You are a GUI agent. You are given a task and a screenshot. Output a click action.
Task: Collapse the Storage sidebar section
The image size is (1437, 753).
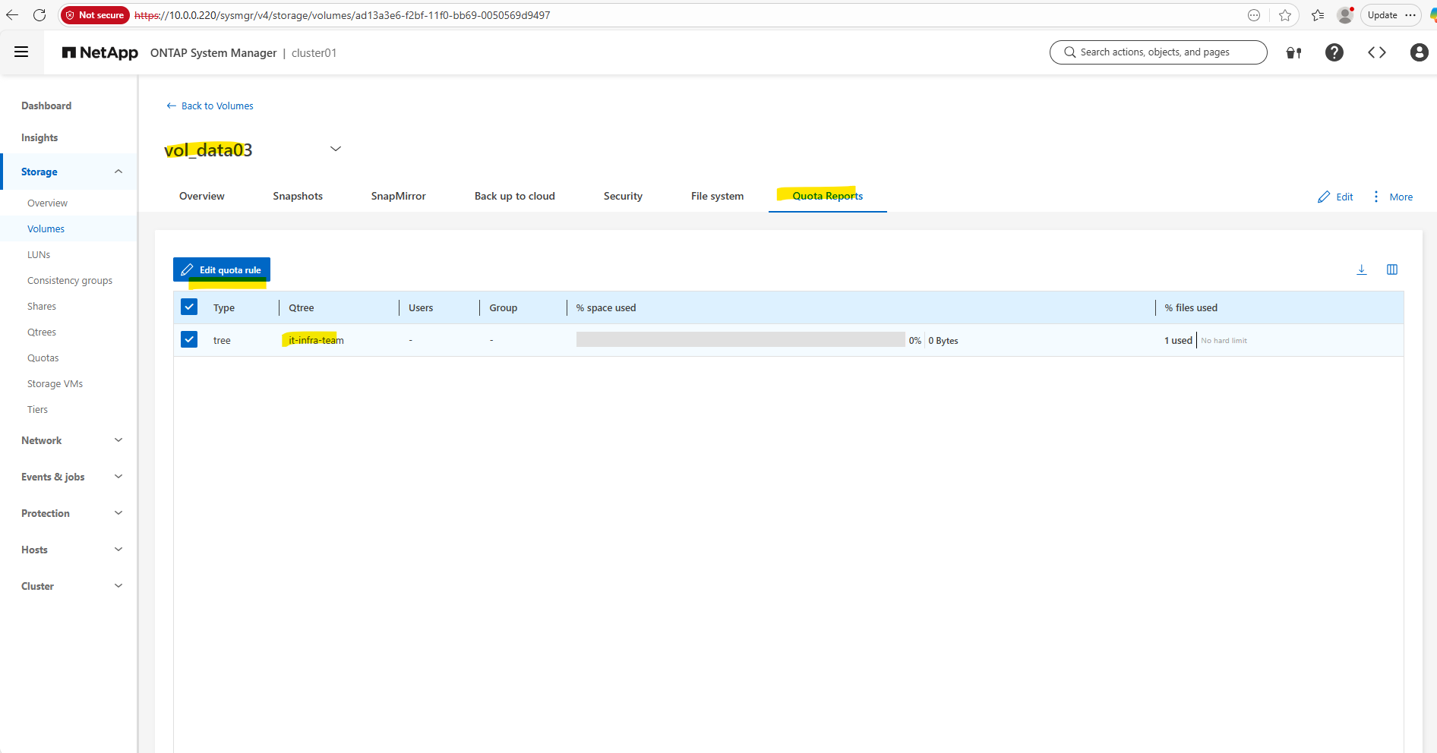pyautogui.click(x=118, y=172)
